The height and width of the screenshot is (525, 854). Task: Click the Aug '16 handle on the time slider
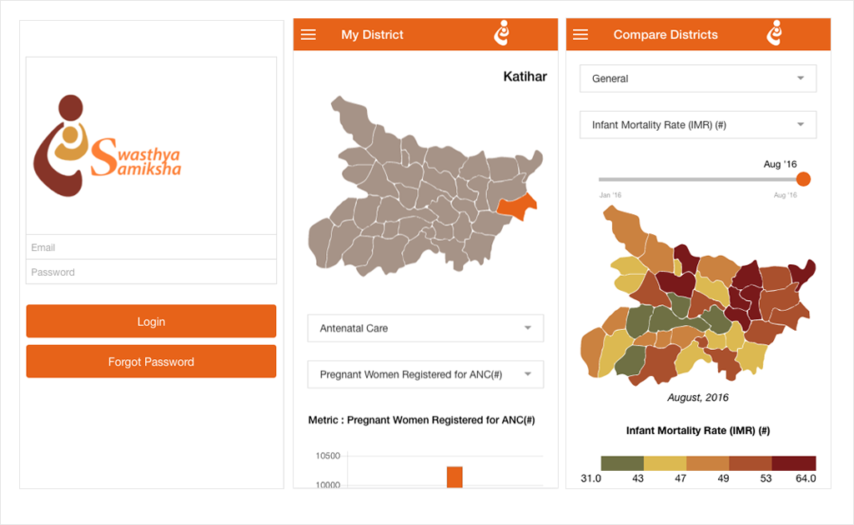pos(803,178)
